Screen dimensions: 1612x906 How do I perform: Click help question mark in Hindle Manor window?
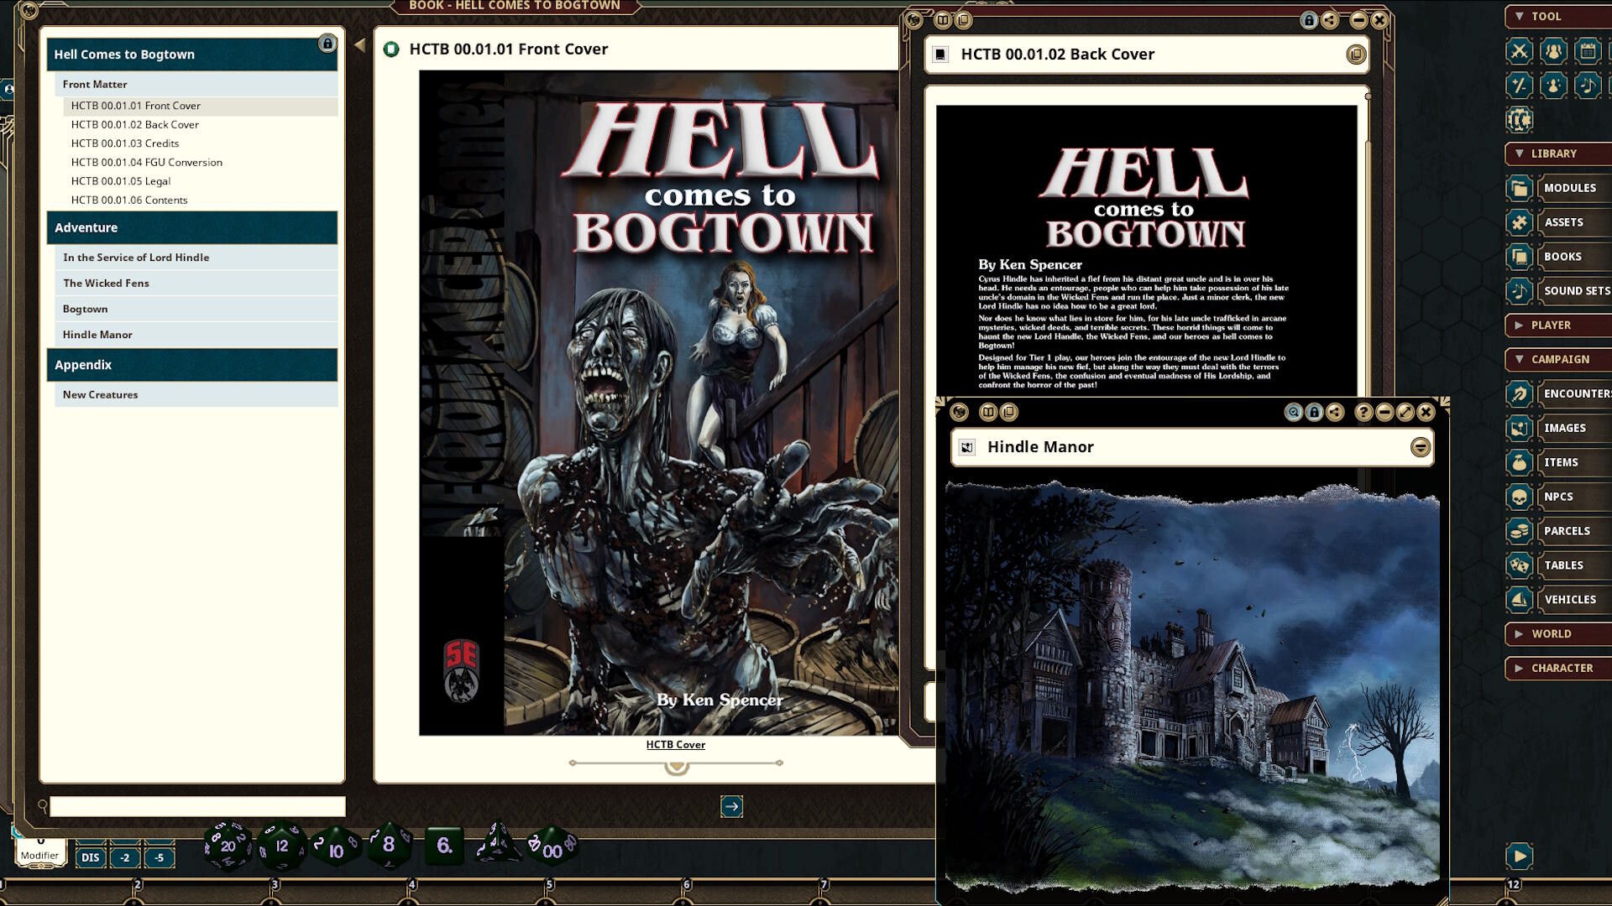click(1363, 412)
